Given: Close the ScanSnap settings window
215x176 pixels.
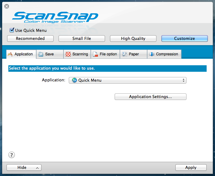Looking at the screenshot, I should pos(7,6).
